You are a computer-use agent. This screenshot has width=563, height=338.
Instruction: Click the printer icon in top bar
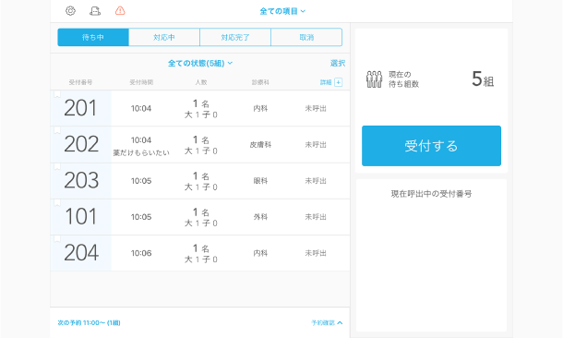tap(95, 11)
